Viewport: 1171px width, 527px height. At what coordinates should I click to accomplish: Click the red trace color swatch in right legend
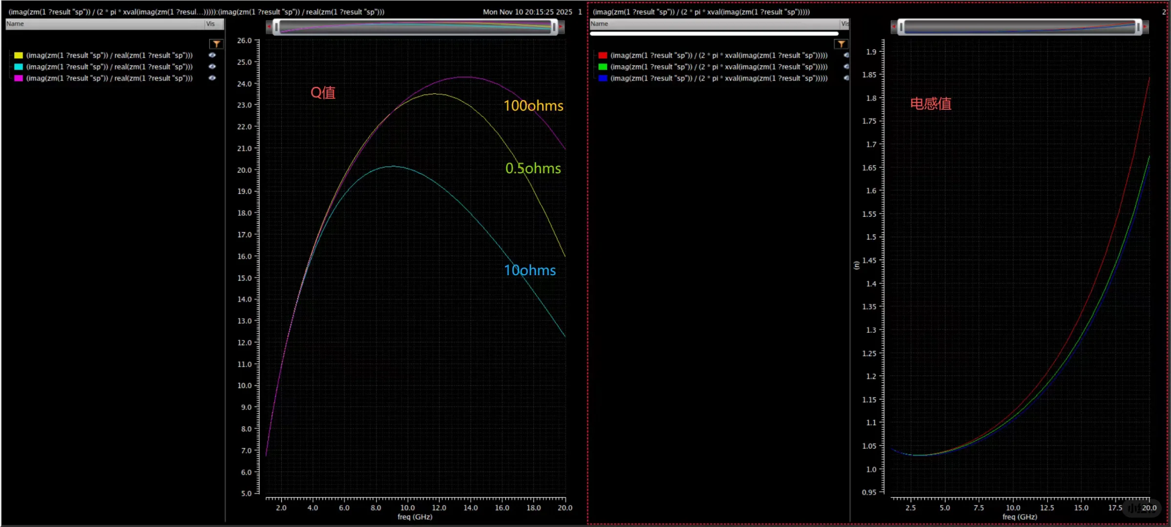(603, 55)
